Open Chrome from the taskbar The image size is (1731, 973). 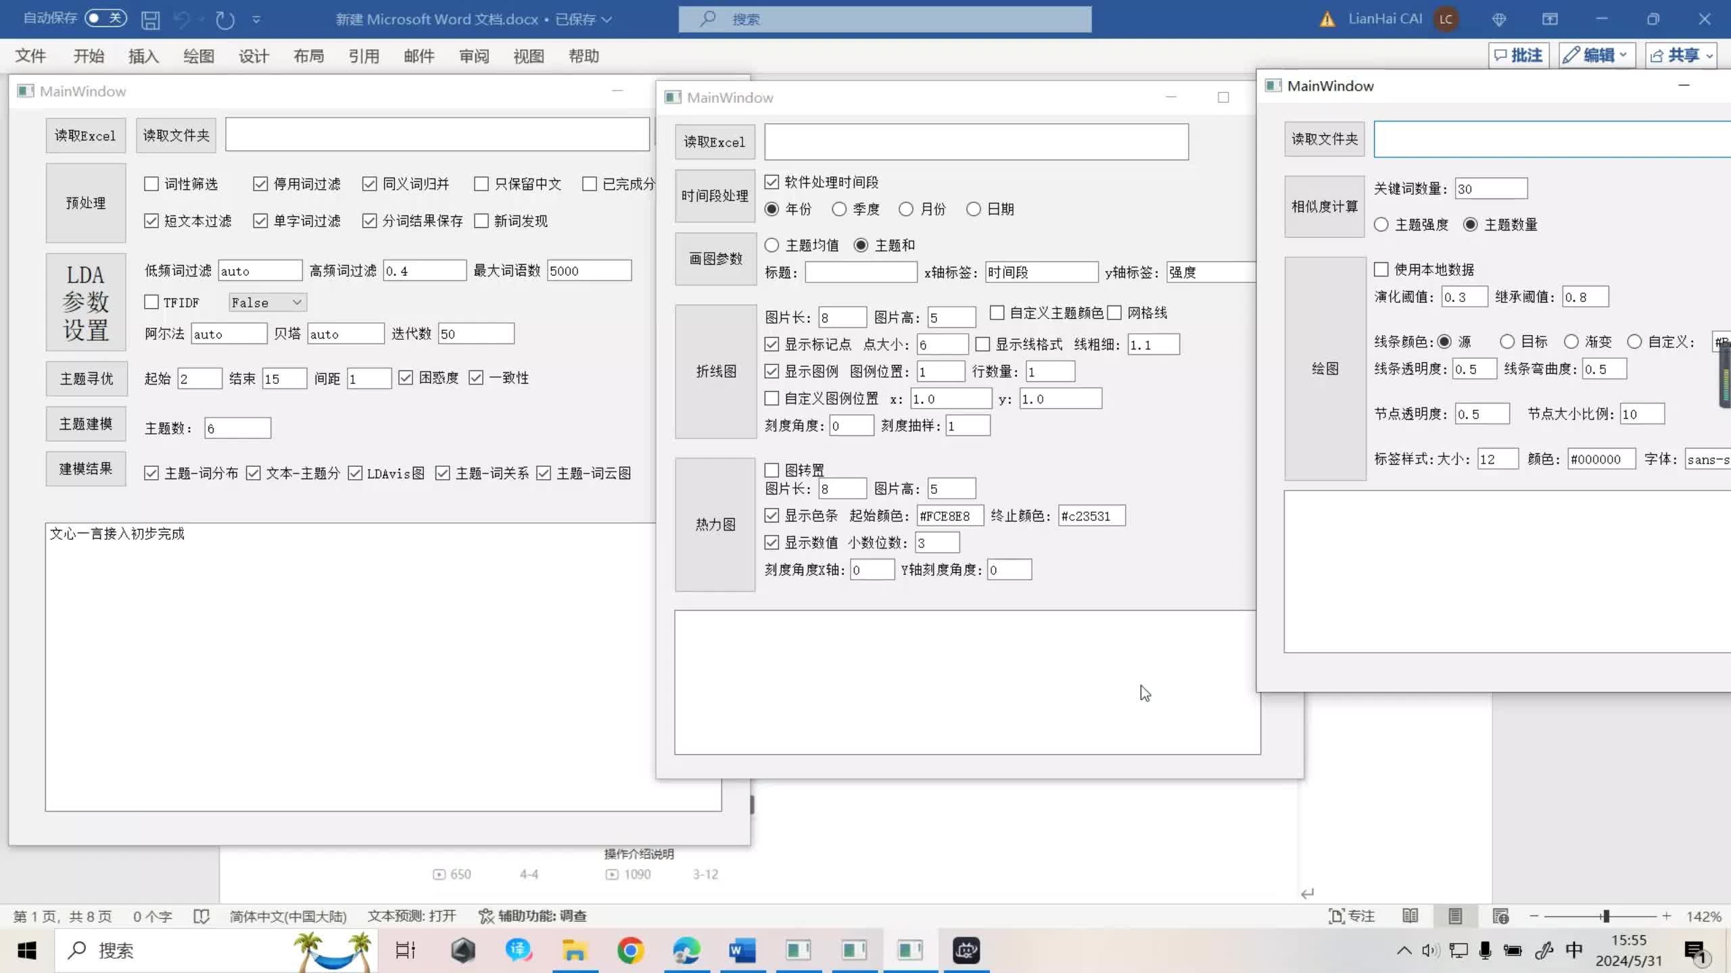click(x=630, y=951)
